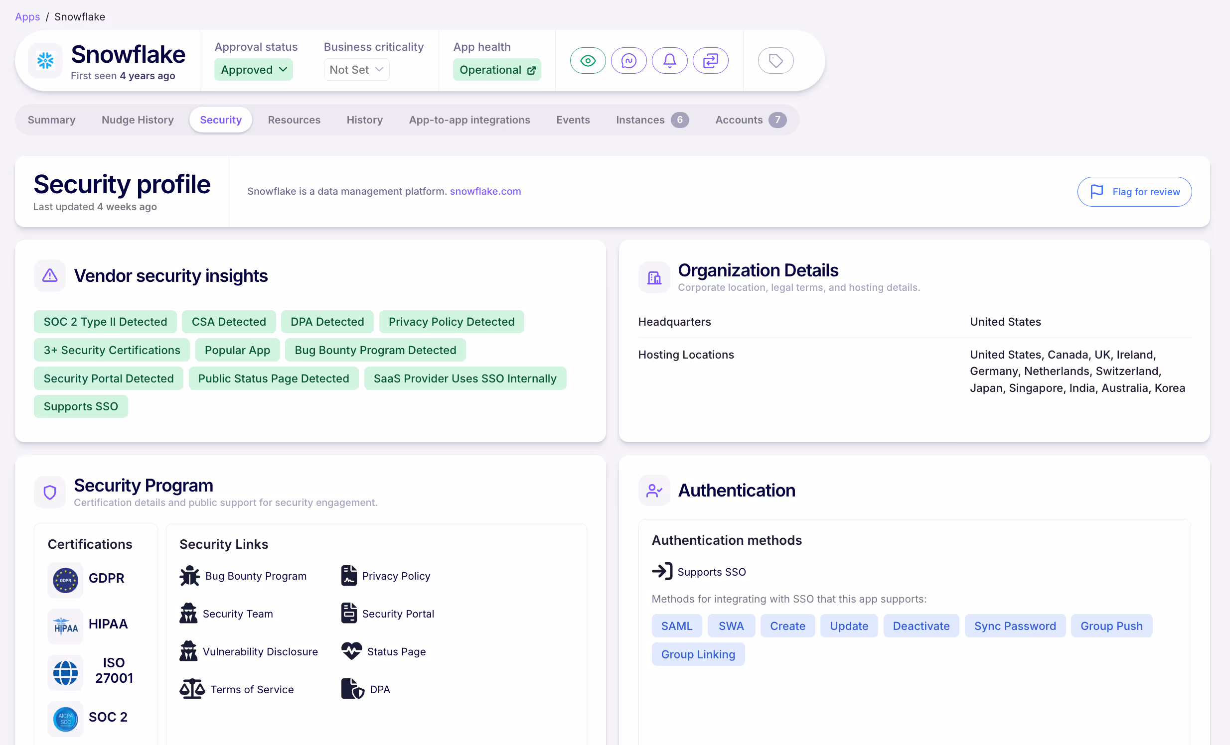Click the ISO 27001 globe badge
1230x745 pixels.
pyautogui.click(x=65, y=673)
